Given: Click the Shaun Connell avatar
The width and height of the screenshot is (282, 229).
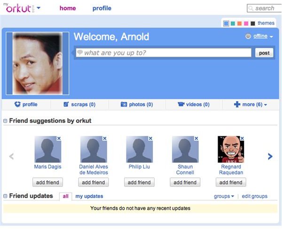Looking at the screenshot, I should (x=185, y=149).
